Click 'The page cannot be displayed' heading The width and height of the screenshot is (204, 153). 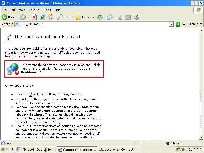pos(47,37)
